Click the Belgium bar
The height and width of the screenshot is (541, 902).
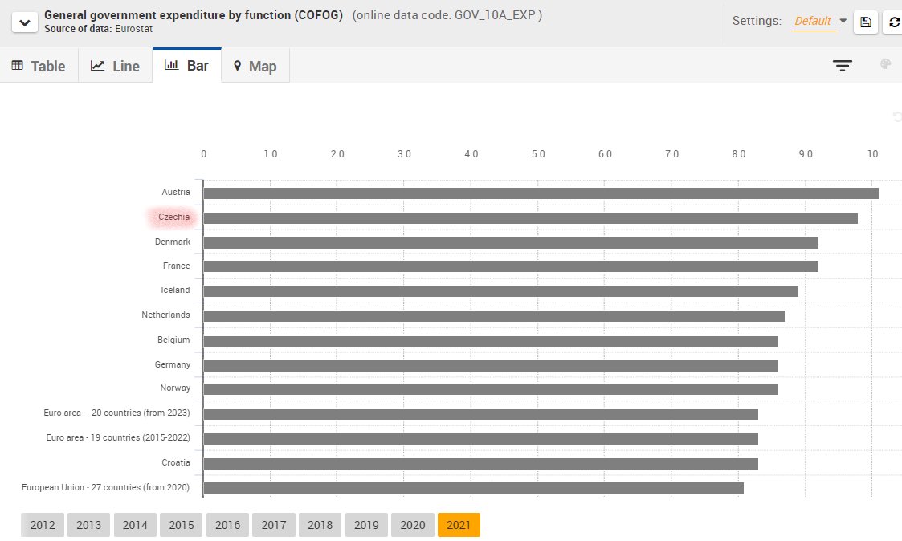(x=491, y=341)
